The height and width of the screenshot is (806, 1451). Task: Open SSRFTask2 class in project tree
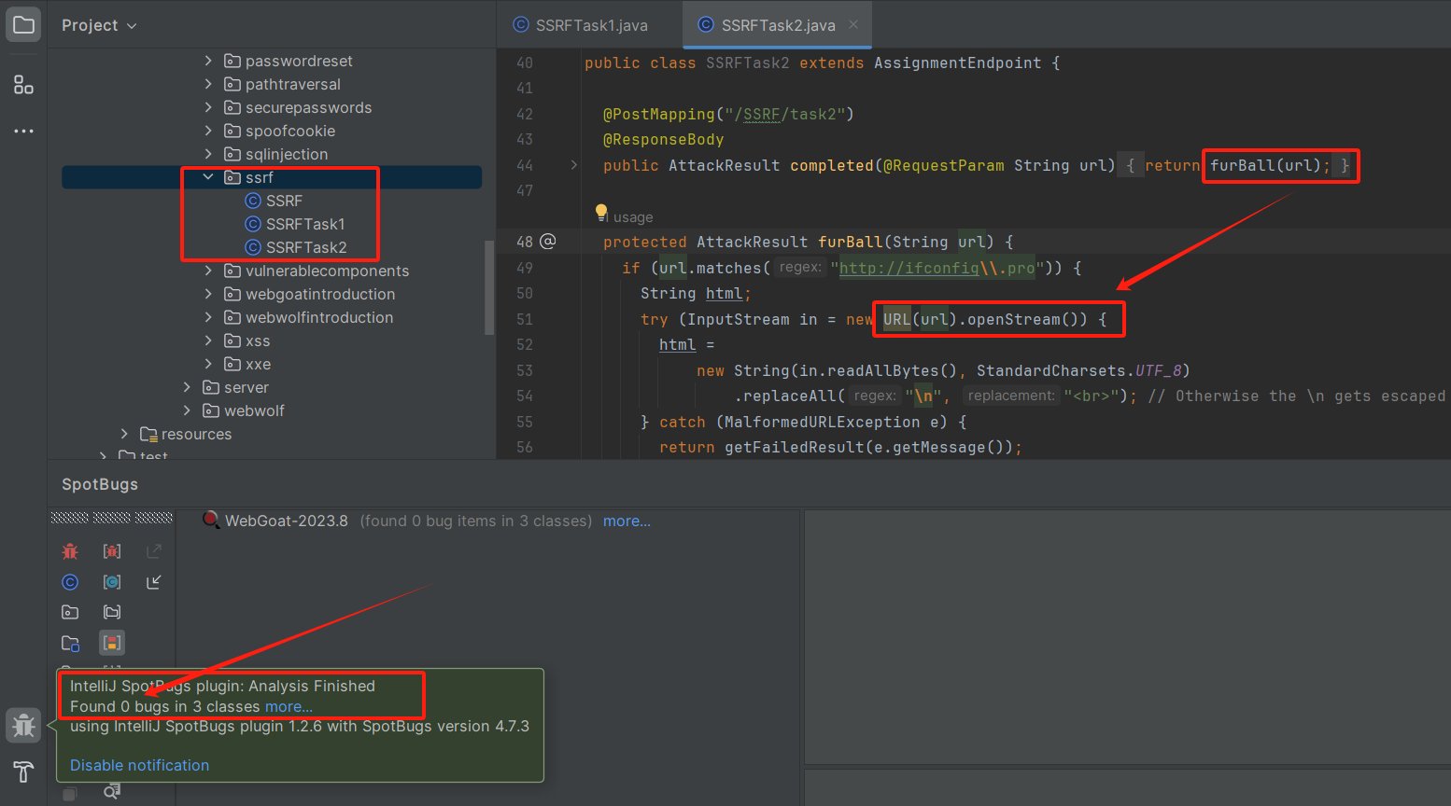(x=296, y=247)
